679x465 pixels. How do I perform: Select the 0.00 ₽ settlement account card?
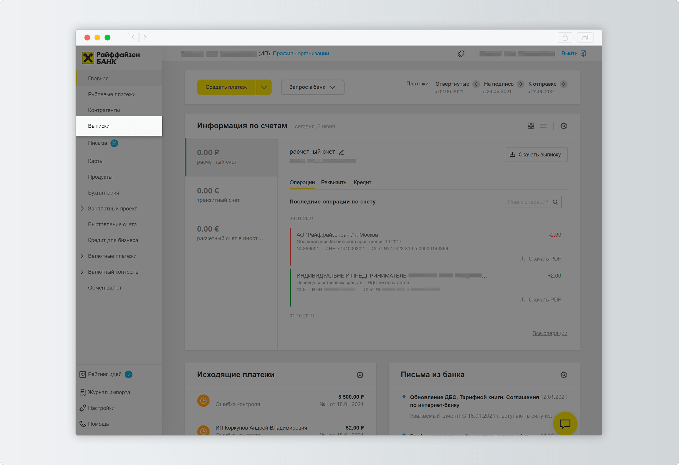pos(231,157)
